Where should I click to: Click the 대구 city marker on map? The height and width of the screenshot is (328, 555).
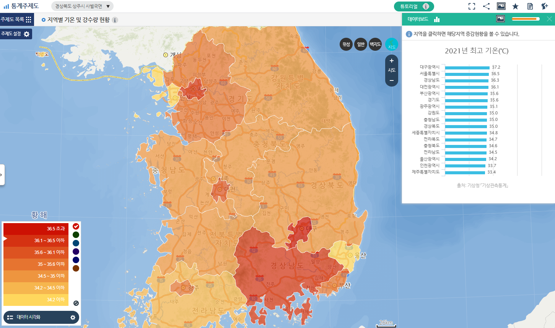click(302, 228)
